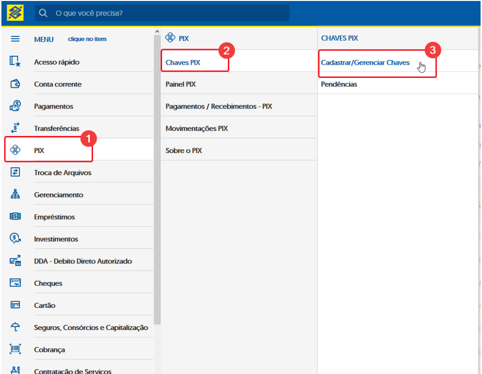Click the Troca de Arquivos icon

pyautogui.click(x=15, y=172)
